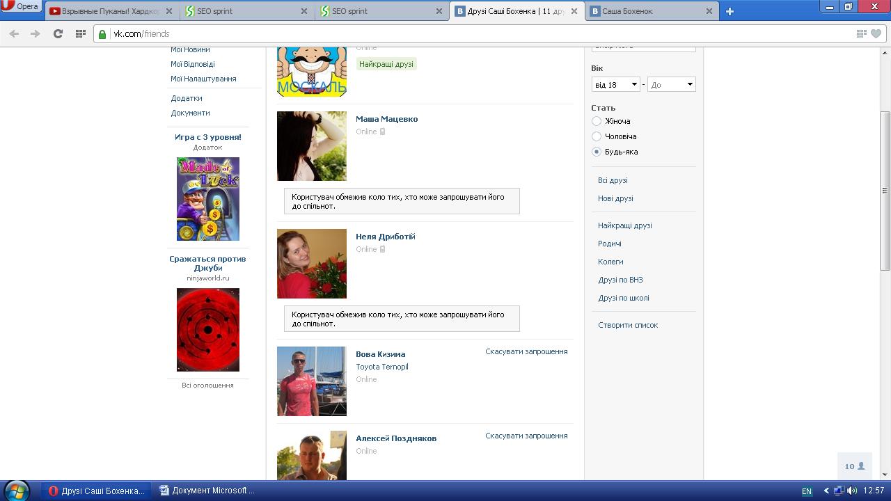Filter by Найкращі друзі in right sidebar
The height and width of the screenshot is (501, 891).
tap(625, 225)
